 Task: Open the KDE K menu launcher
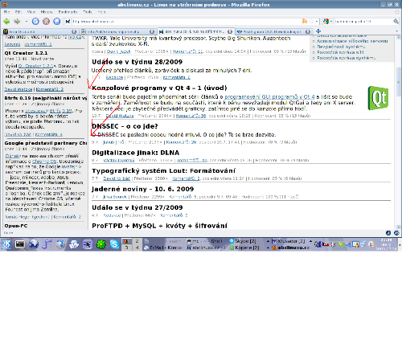pos(6,244)
